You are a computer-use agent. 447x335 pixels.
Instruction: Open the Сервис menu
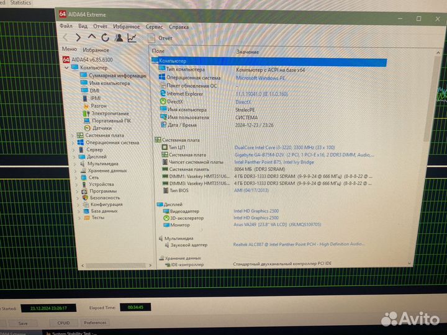click(x=154, y=27)
